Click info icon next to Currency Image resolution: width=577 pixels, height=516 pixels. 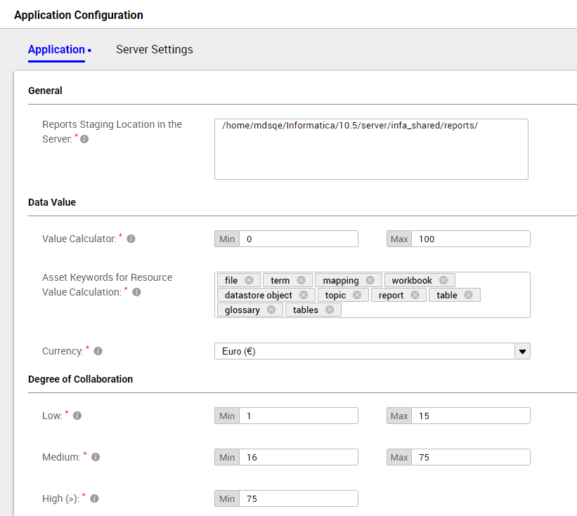click(x=98, y=351)
